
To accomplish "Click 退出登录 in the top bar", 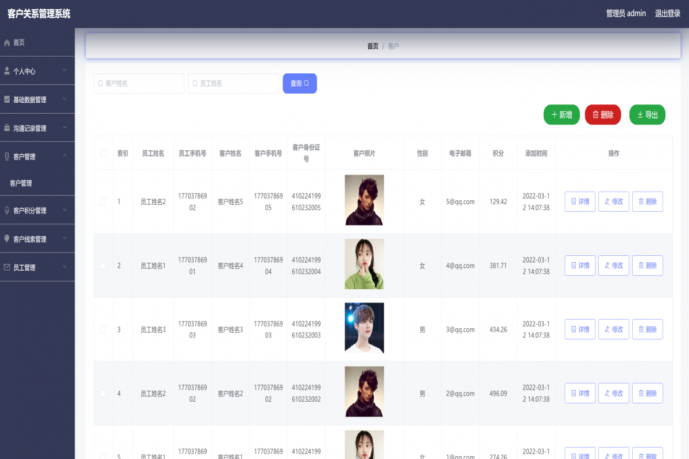I will pyautogui.click(x=668, y=13).
